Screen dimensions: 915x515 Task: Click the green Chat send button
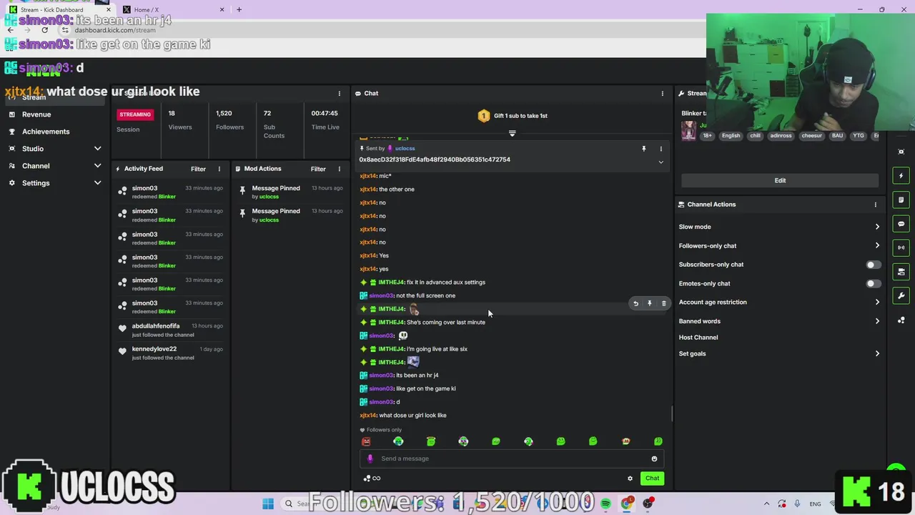[652, 479]
